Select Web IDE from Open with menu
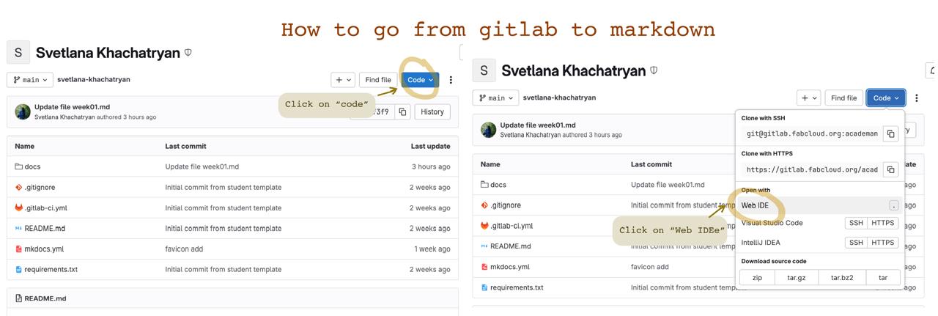Image resolution: width=938 pixels, height=316 pixels. click(755, 206)
